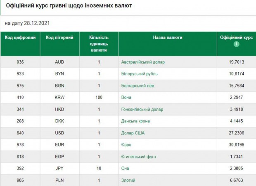This screenshot has width=256, height=186.
Task: Click the USD letter code cell
Action: click(x=59, y=133)
